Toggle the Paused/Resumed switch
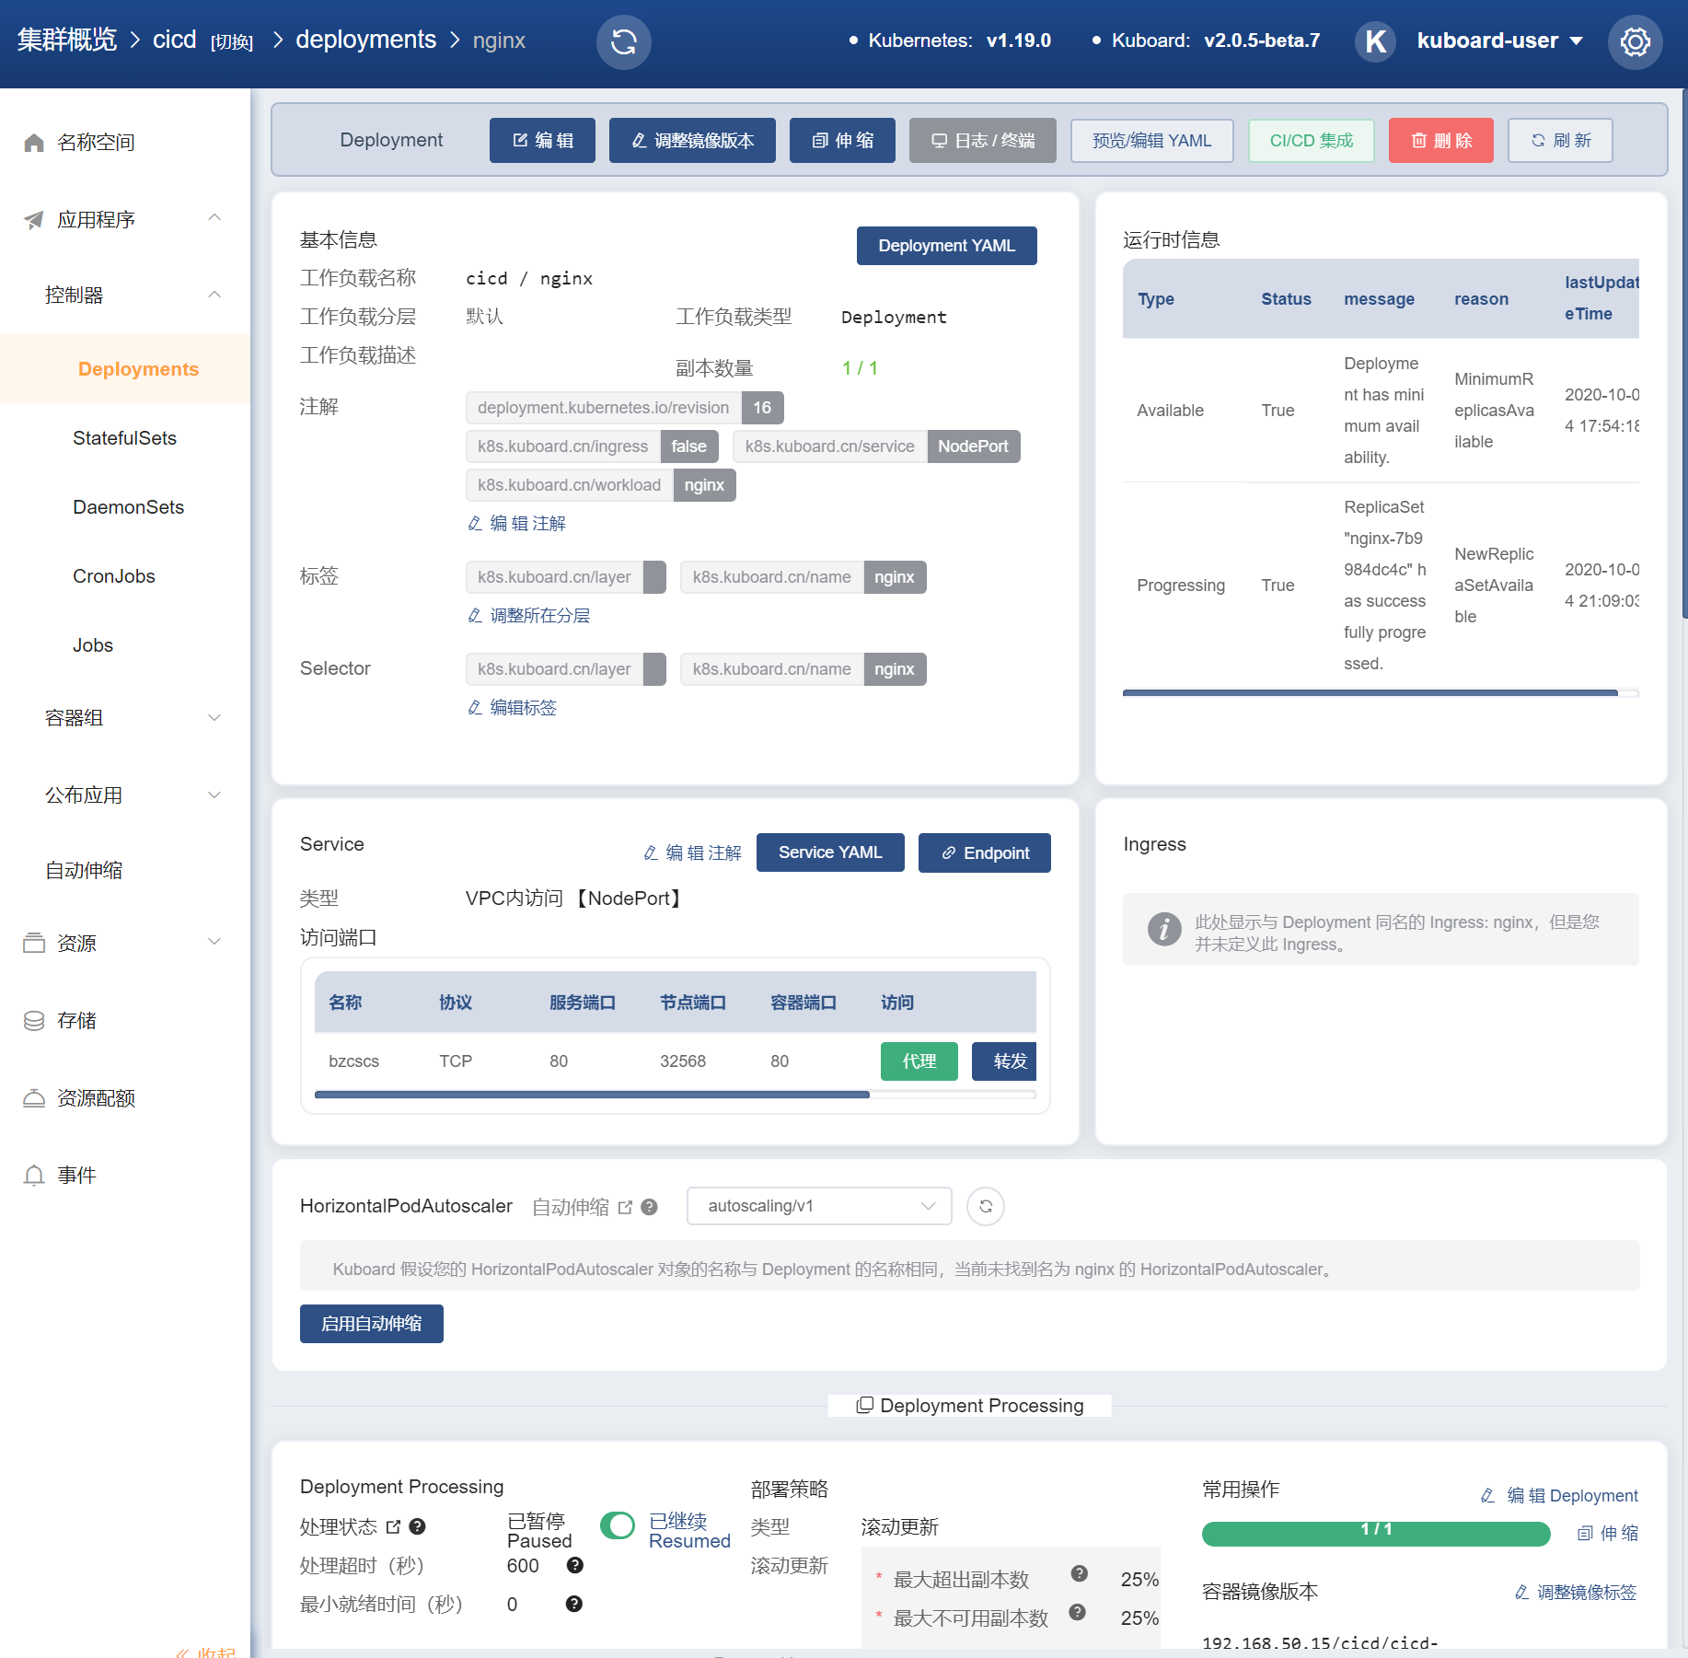The height and width of the screenshot is (1658, 1688). pos(618,1525)
